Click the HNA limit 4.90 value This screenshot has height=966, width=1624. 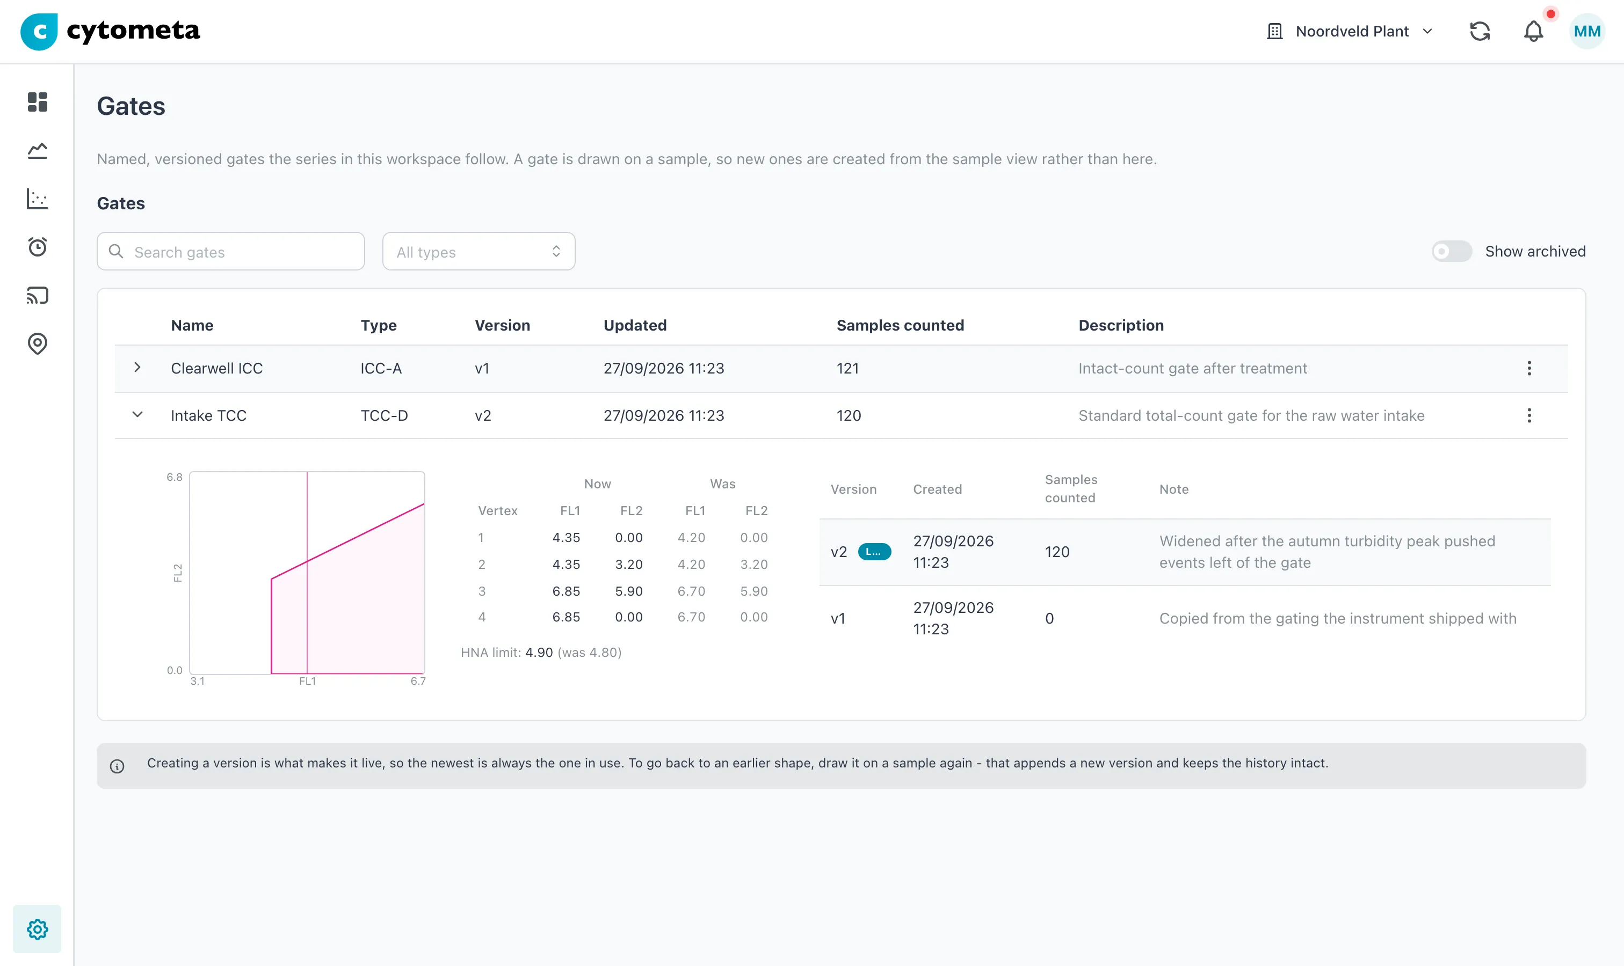tap(539, 652)
